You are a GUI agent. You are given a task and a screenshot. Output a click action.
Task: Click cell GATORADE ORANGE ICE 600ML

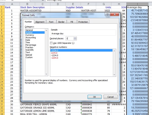pos(37,108)
